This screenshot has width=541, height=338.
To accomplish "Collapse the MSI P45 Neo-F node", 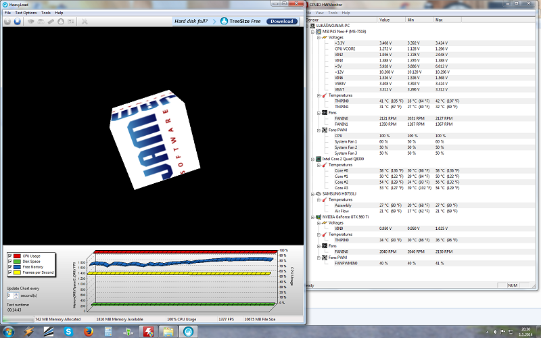I will (x=312, y=31).
